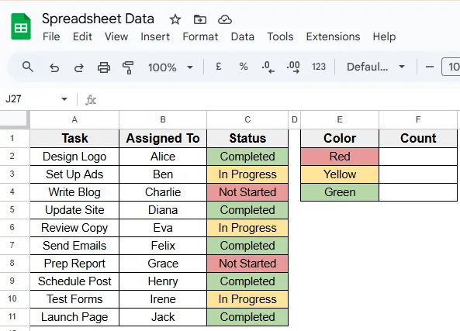Image resolution: width=460 pixels, height=331 pixels.
Task: Expand the name box dropdown arrow
Action: click(64, 99)
